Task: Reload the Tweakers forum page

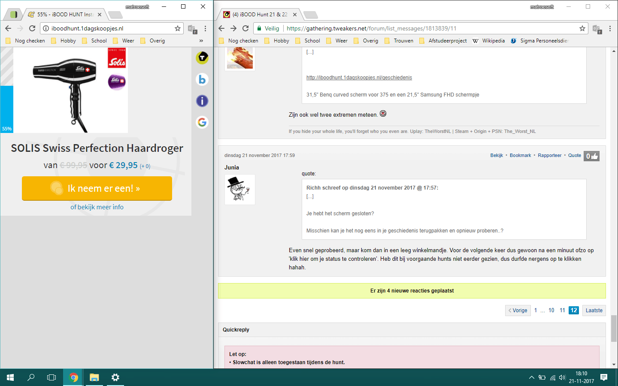Action: [x=245, y=28]
